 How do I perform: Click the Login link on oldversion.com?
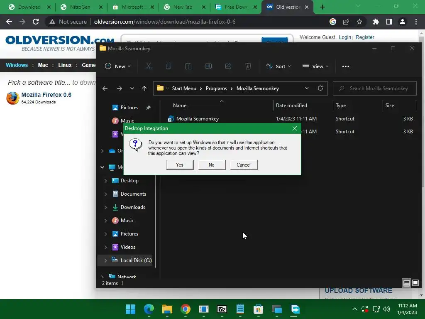345,37
